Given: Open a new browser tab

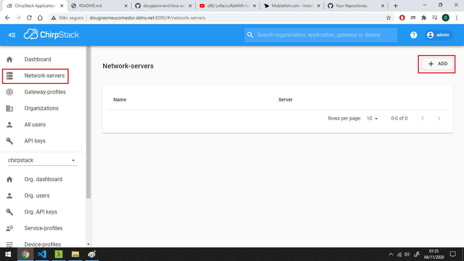Looking at the screenshot, I should tap(396, 6).
